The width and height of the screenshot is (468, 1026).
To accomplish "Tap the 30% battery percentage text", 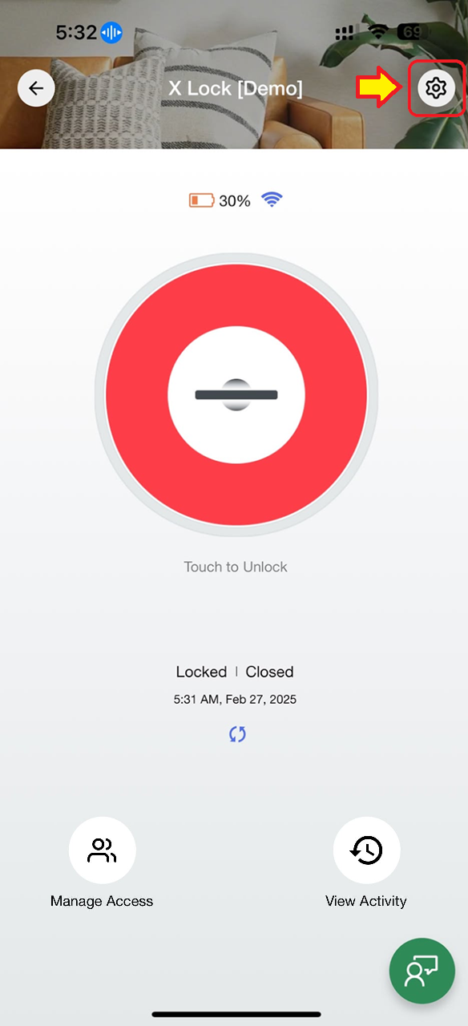I will point(235,201).
